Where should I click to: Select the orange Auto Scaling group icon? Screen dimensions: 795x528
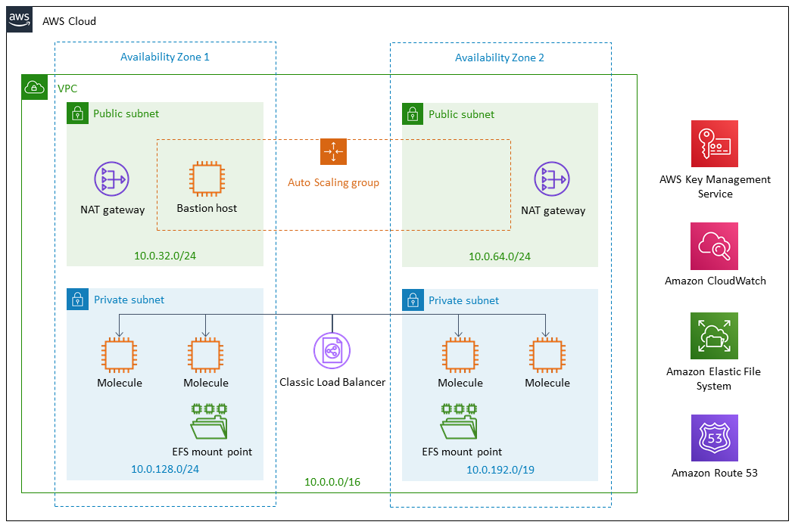(333, 151)
